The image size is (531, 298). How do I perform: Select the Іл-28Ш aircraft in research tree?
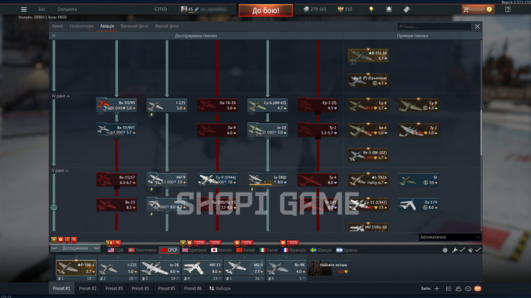coord(267,180)
